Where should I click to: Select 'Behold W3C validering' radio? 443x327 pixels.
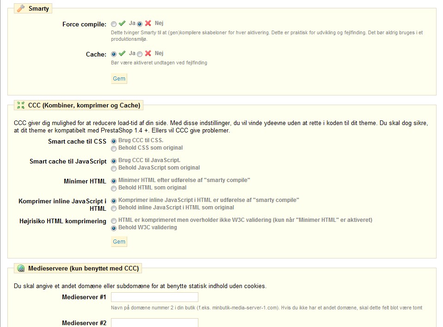[x=114, y=228]
